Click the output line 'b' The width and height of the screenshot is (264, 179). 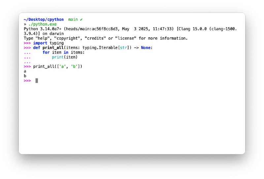pos(25,76)
